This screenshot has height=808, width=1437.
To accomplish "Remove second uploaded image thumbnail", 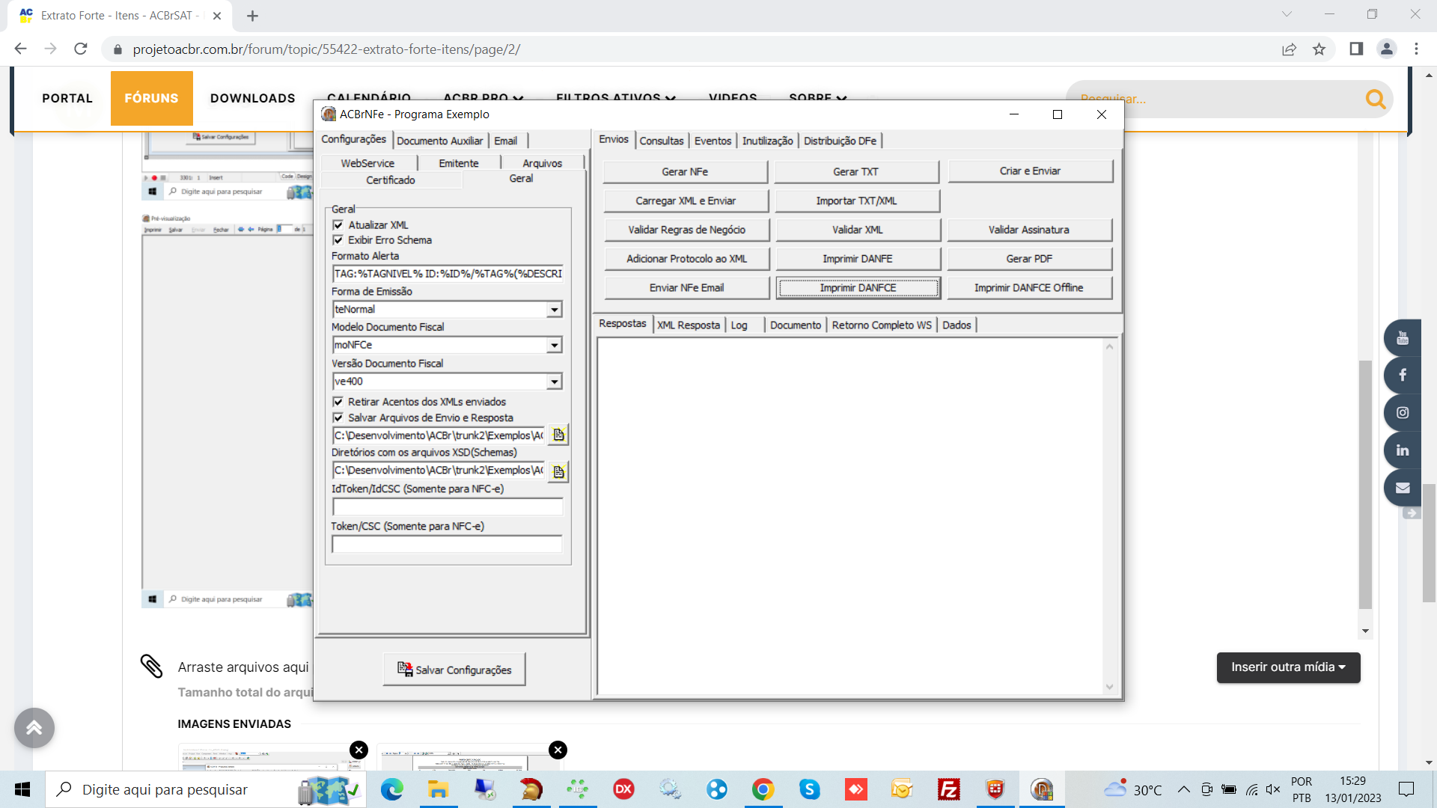I will (558, 750).
